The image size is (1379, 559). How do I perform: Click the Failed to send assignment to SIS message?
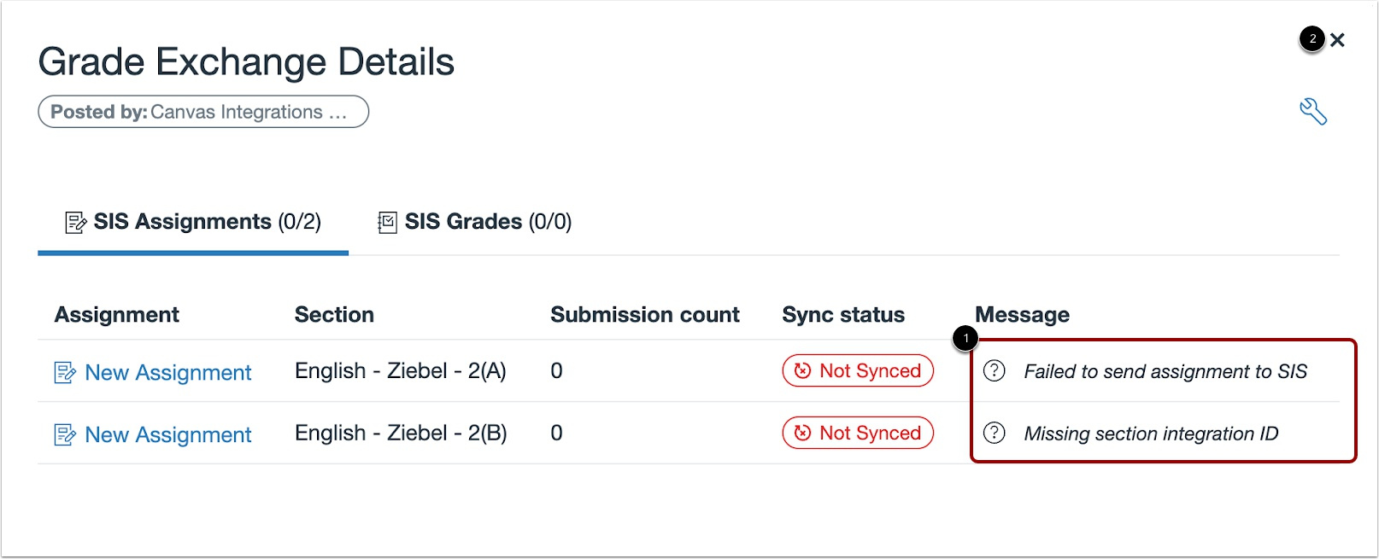point(1166,371)
